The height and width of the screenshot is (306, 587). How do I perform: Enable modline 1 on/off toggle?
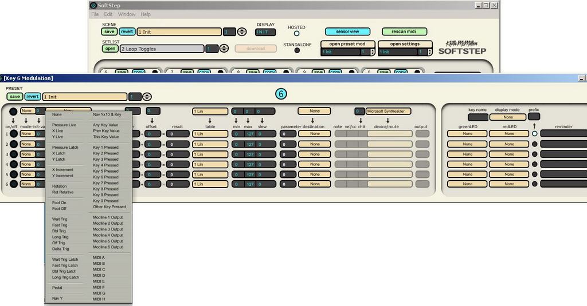(13, 134)
